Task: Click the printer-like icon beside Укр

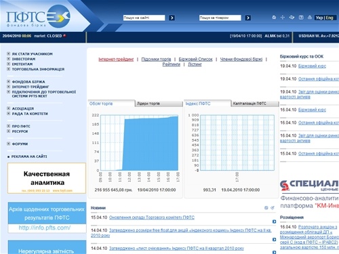Action: tap(310, 18)
